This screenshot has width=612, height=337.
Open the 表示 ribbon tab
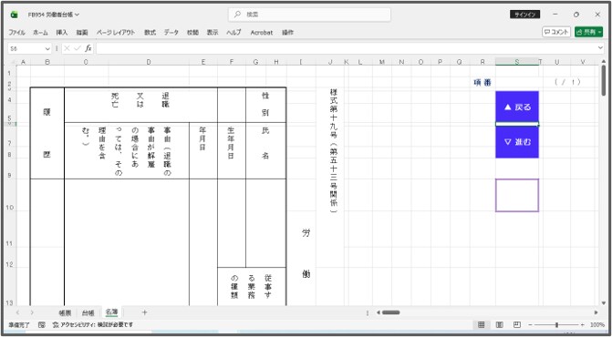pyautogui.click(x=213, y=33)
